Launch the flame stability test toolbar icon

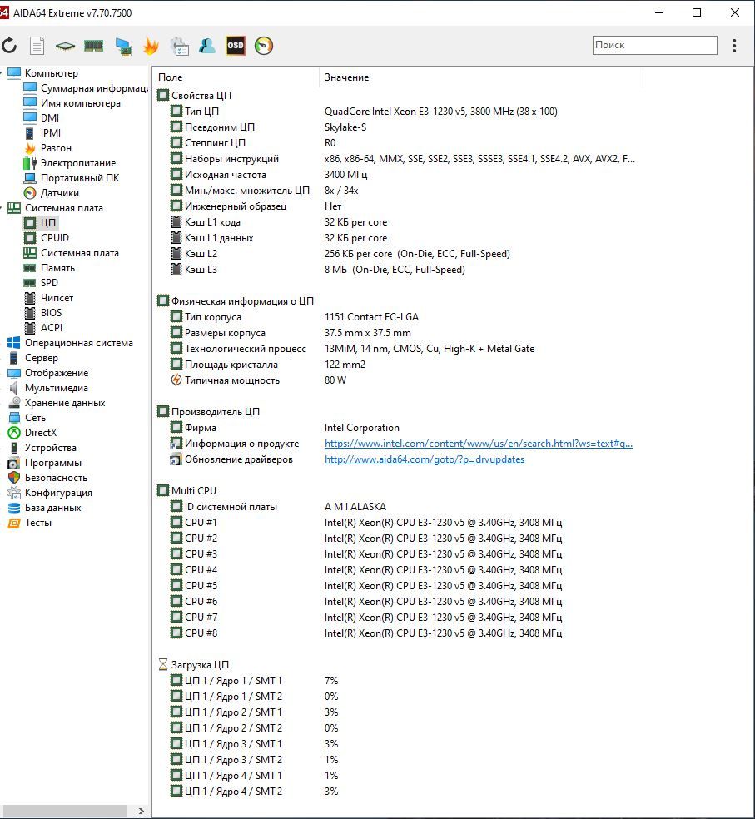point(151,46)
